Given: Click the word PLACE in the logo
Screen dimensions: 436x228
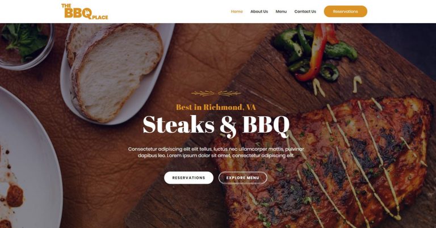Looking at the screenshot, I should 100,18.
